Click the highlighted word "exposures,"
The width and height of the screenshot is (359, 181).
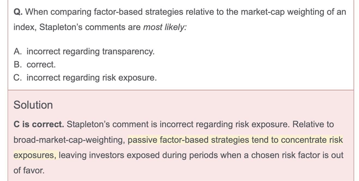click(x=35, y=155)
